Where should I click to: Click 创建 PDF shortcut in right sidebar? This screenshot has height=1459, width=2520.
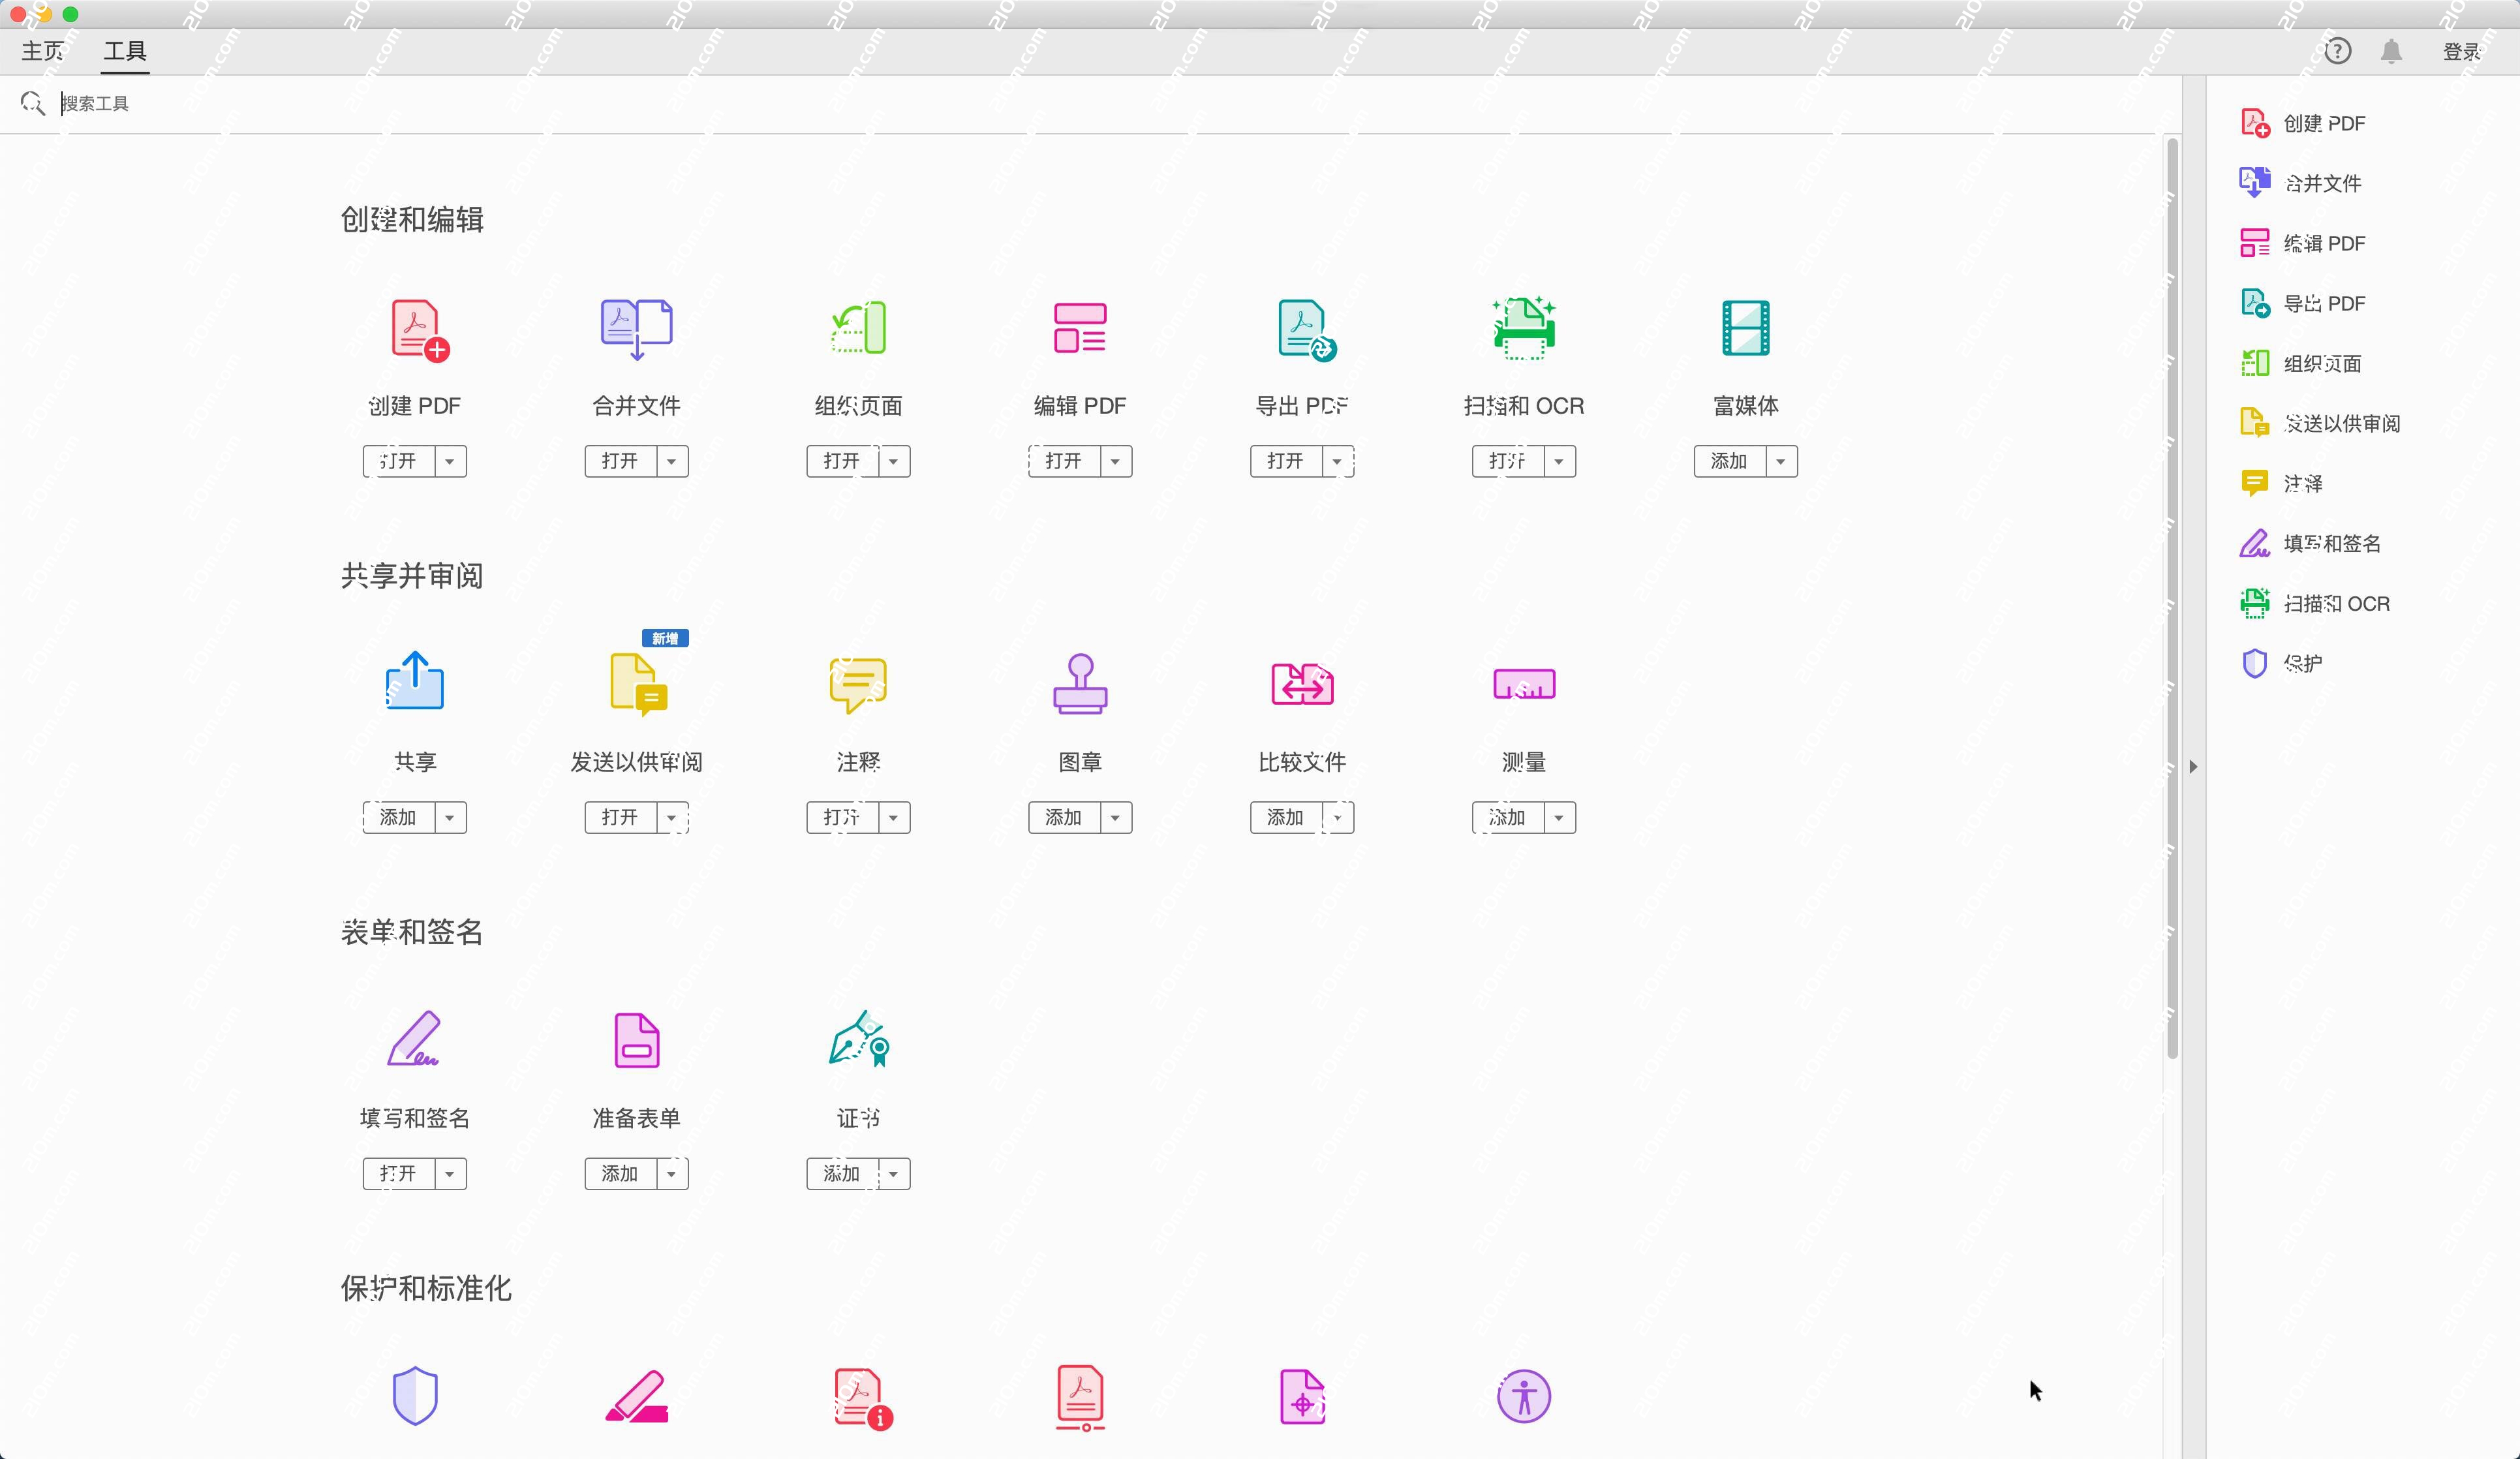coord(2302,123)
